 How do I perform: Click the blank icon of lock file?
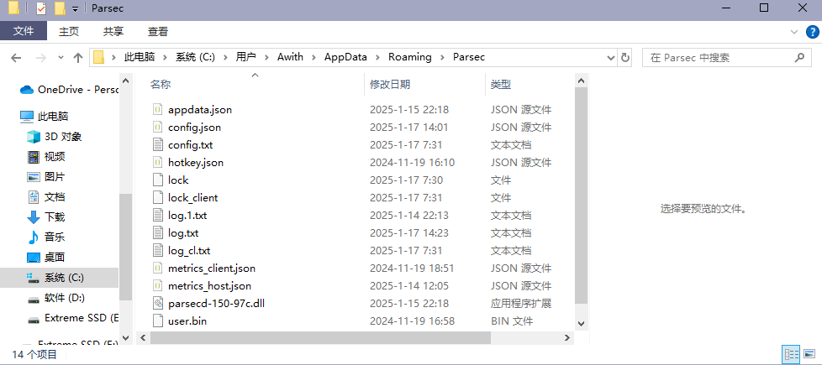(x=158, y=180)
